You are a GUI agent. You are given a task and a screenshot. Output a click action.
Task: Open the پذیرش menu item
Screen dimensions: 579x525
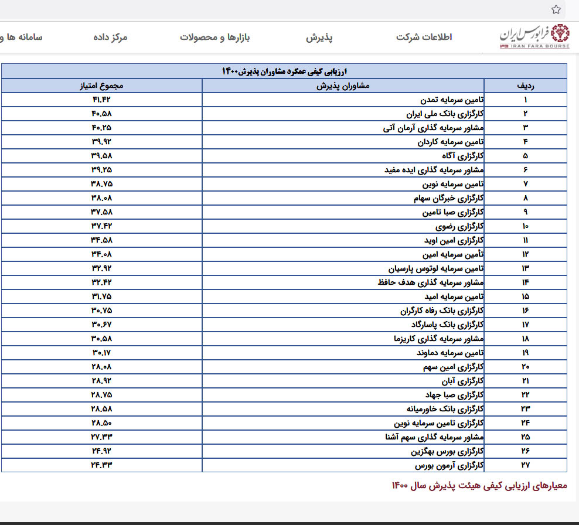[x=319, y=37]
